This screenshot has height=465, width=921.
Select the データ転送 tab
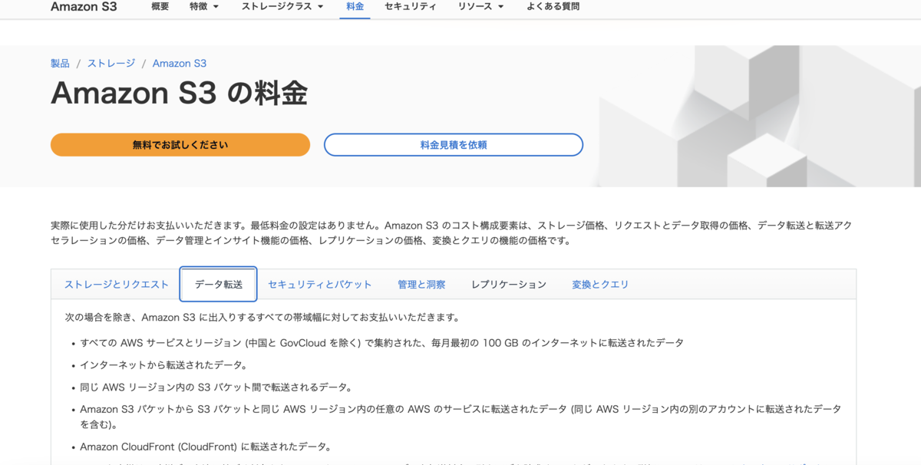[219, 285]
